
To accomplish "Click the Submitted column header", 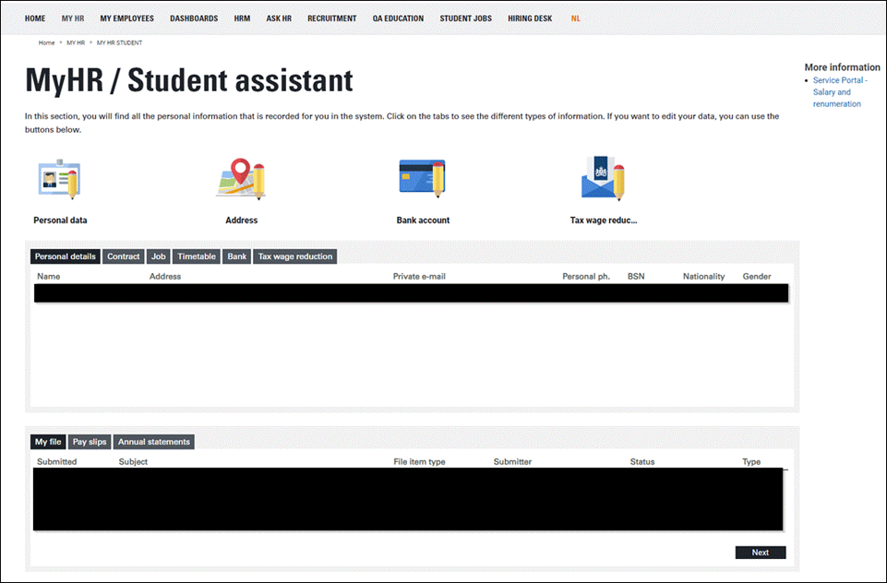I will point(56,462).
